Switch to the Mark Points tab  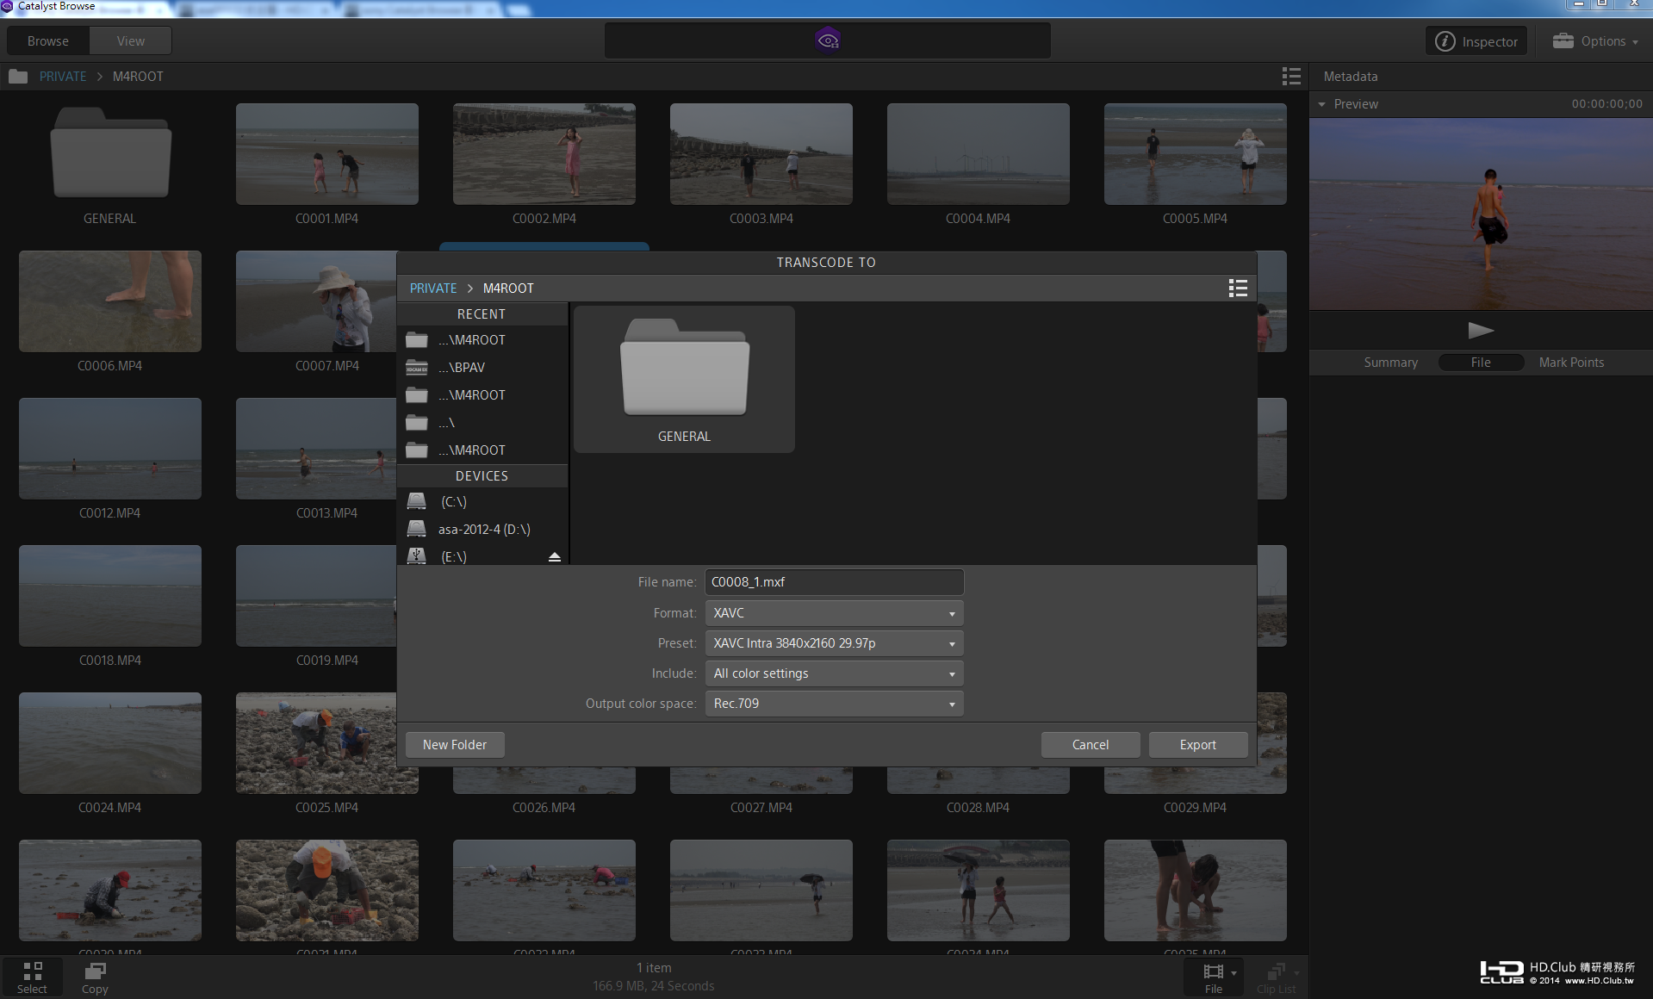(1571, 363)
